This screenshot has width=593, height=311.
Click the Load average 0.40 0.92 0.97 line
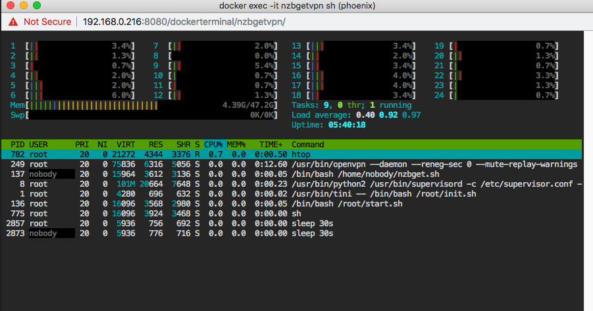(x=356, y=115)
